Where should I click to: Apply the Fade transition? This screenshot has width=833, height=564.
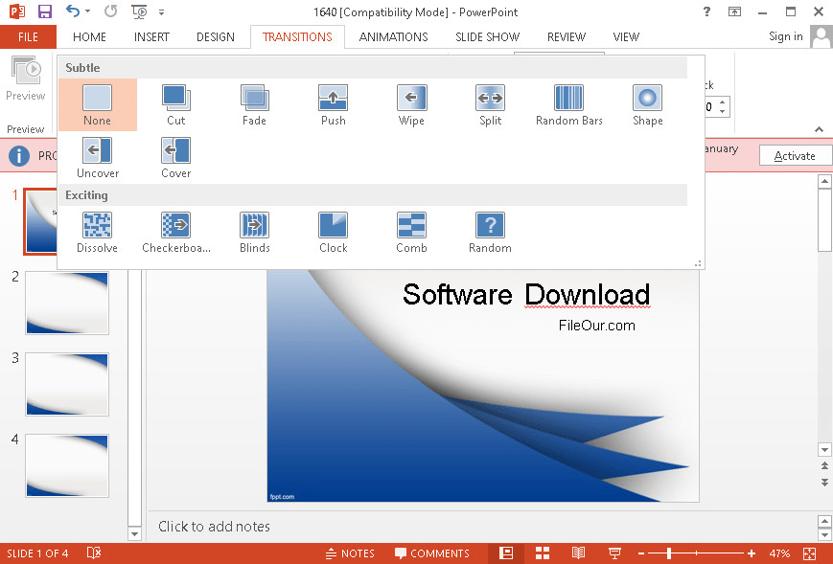click(x=254, y=105)
